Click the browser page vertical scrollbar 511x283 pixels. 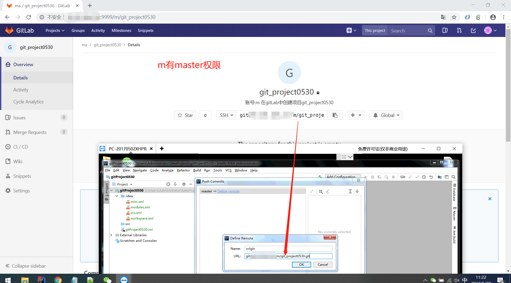point(508,85)
